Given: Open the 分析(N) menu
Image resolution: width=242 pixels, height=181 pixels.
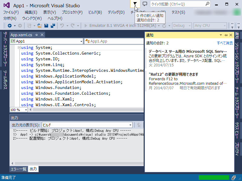Looking at the screenshot, I should pos(10,18).
